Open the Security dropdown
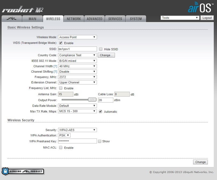This screenshot has width=217, height=180. click(77, 130)
